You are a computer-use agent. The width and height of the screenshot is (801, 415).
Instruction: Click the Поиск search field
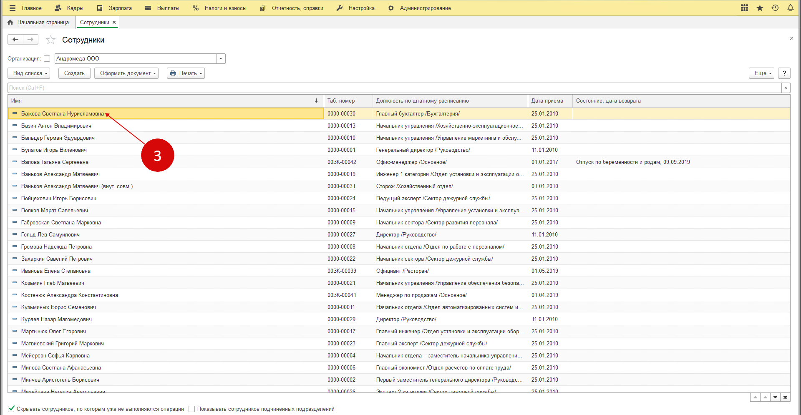tap(394, 88)
